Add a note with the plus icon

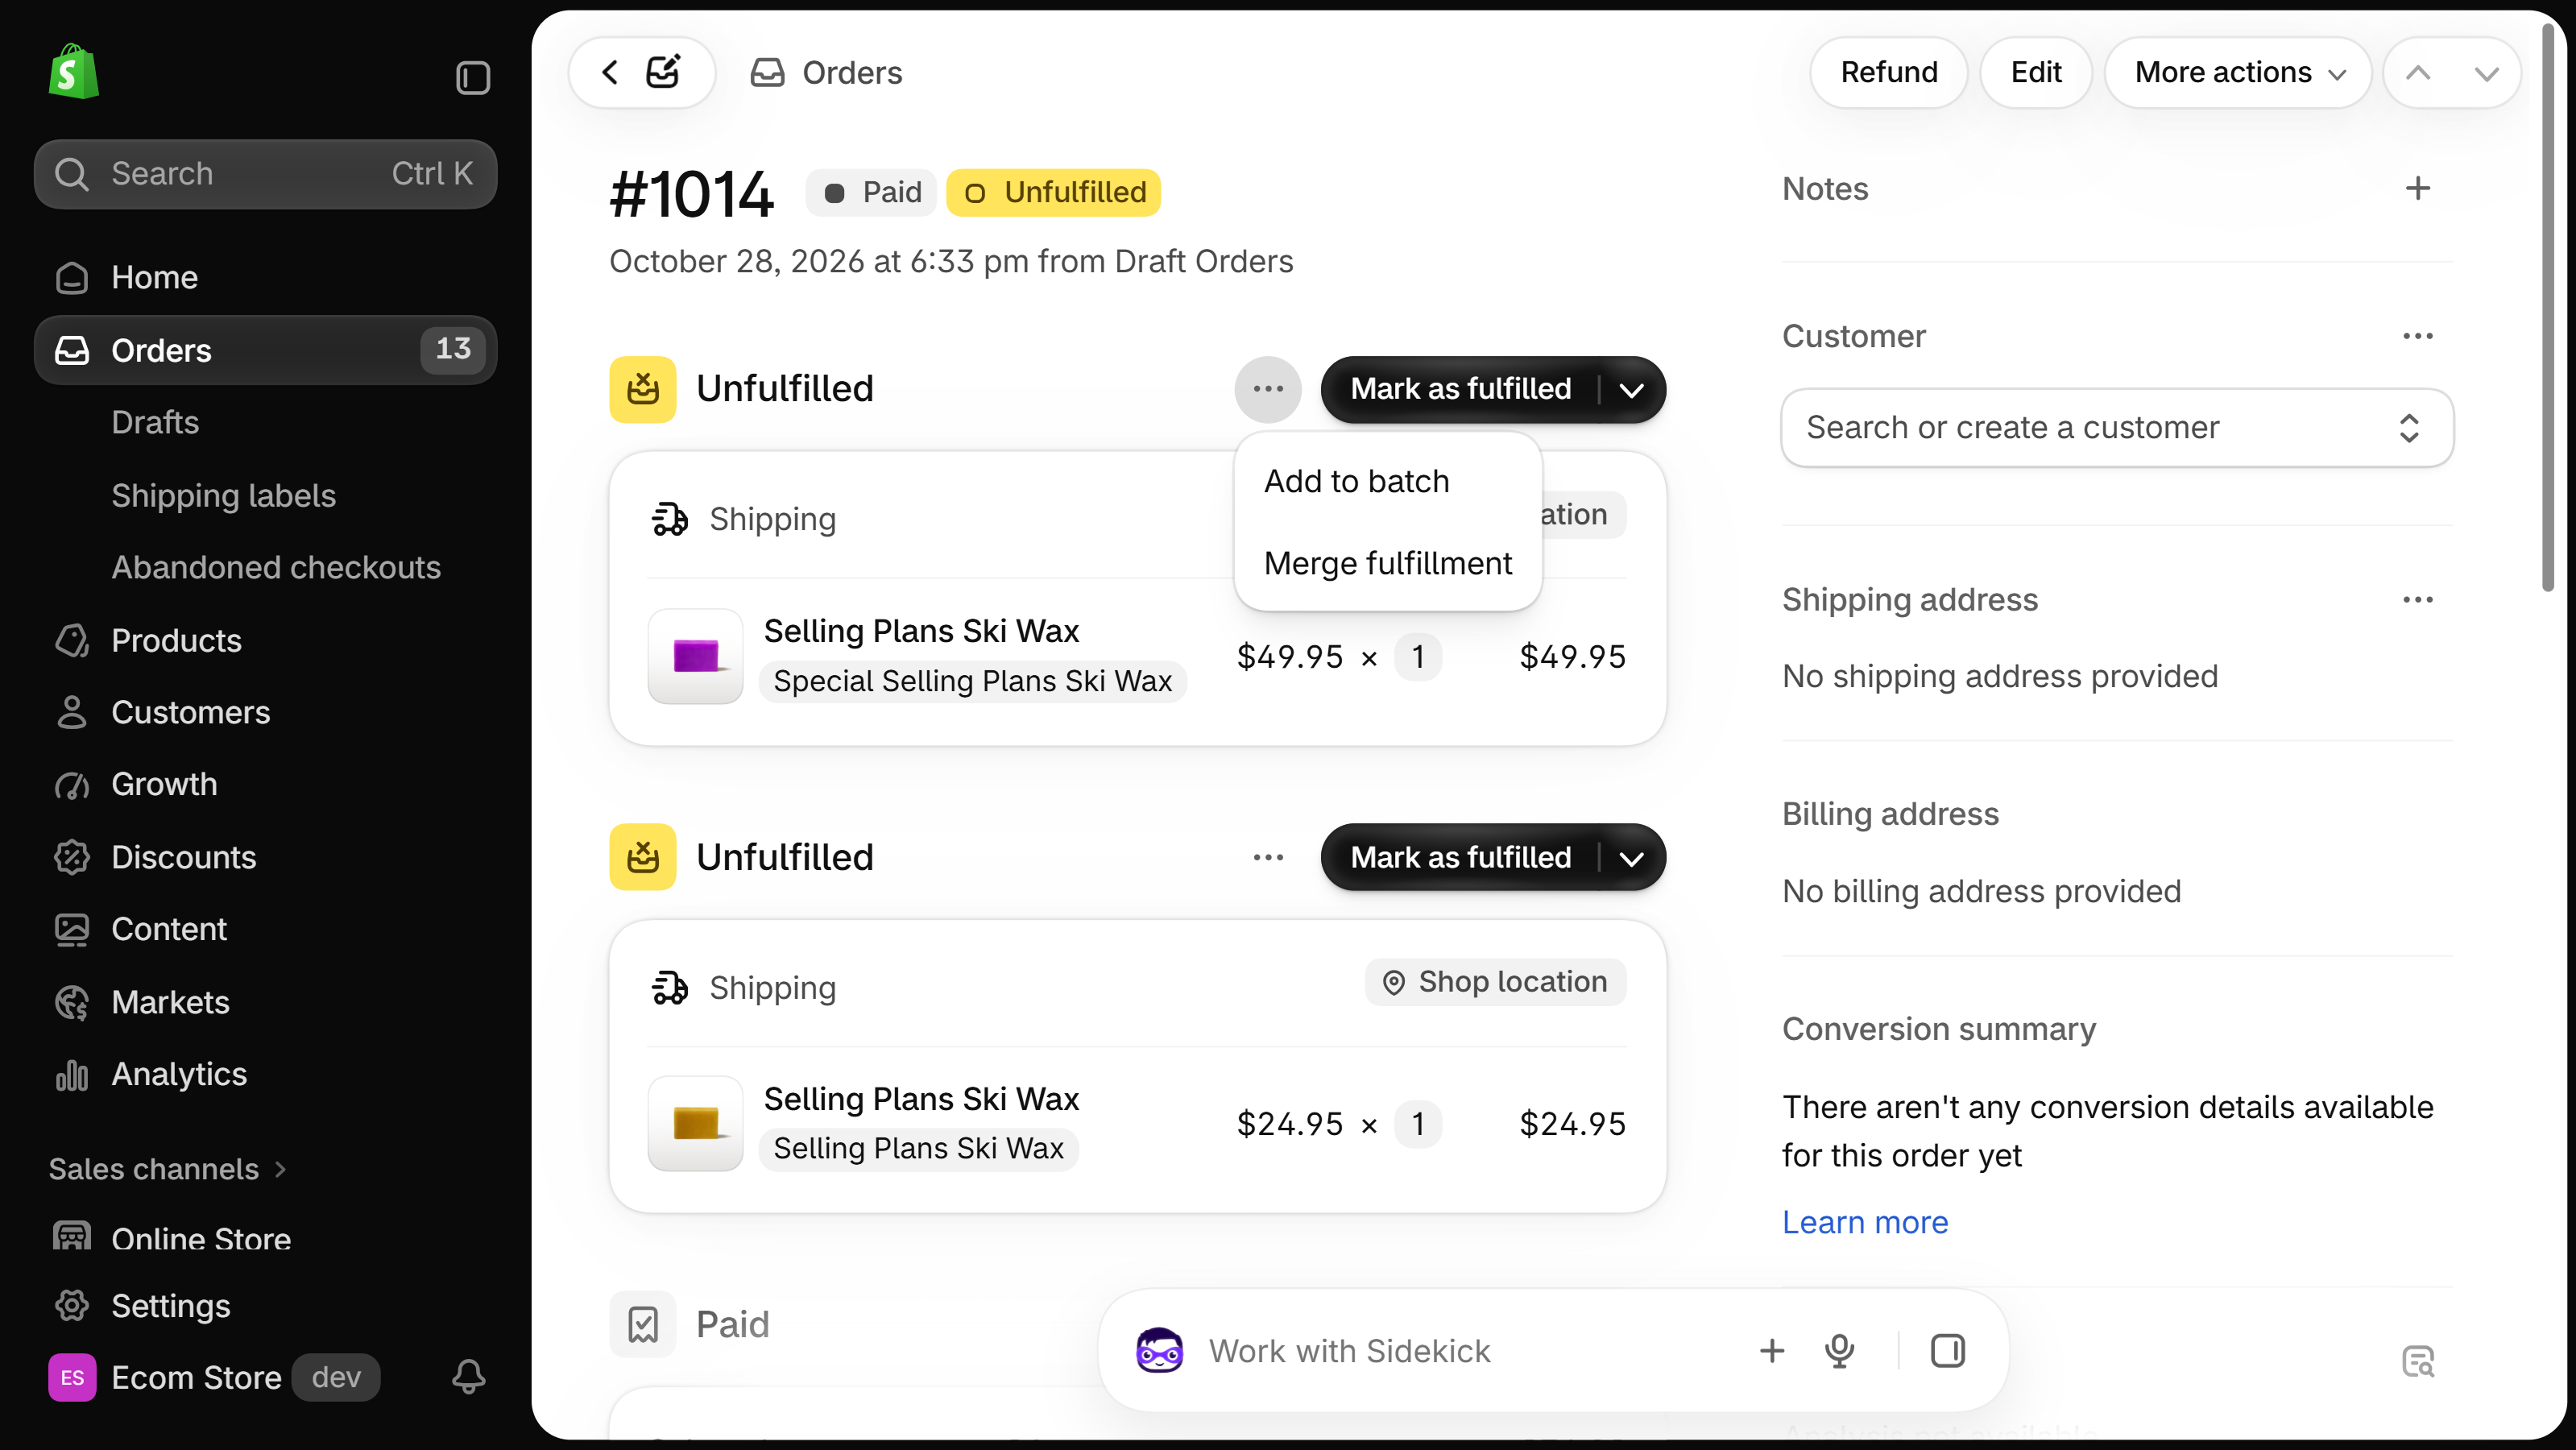2418,188
